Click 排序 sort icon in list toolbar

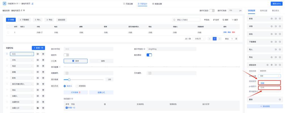(x=214, y=20)
